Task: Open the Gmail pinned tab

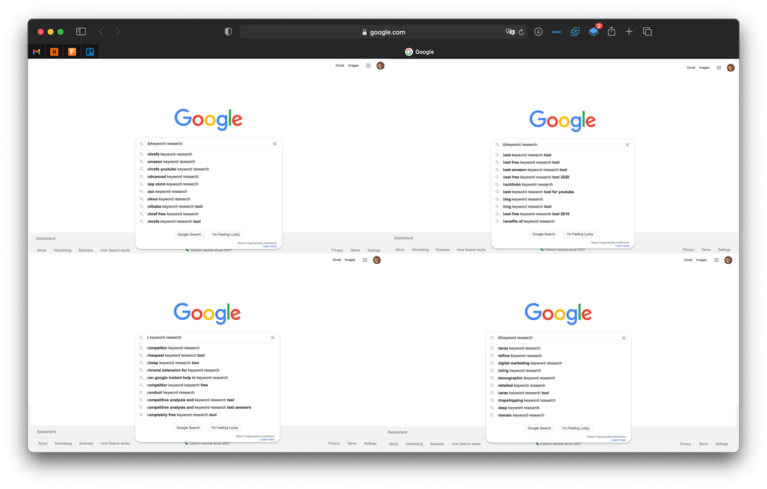Action: tap(36, 52)
